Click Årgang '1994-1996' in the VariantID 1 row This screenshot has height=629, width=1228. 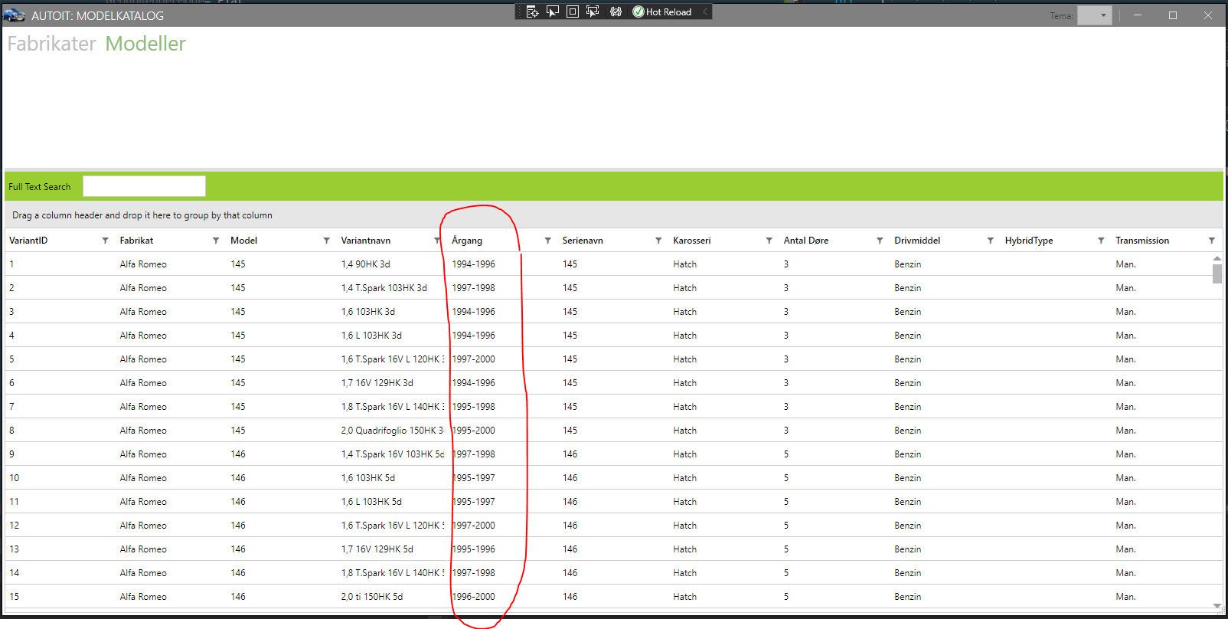click(474, 264)
